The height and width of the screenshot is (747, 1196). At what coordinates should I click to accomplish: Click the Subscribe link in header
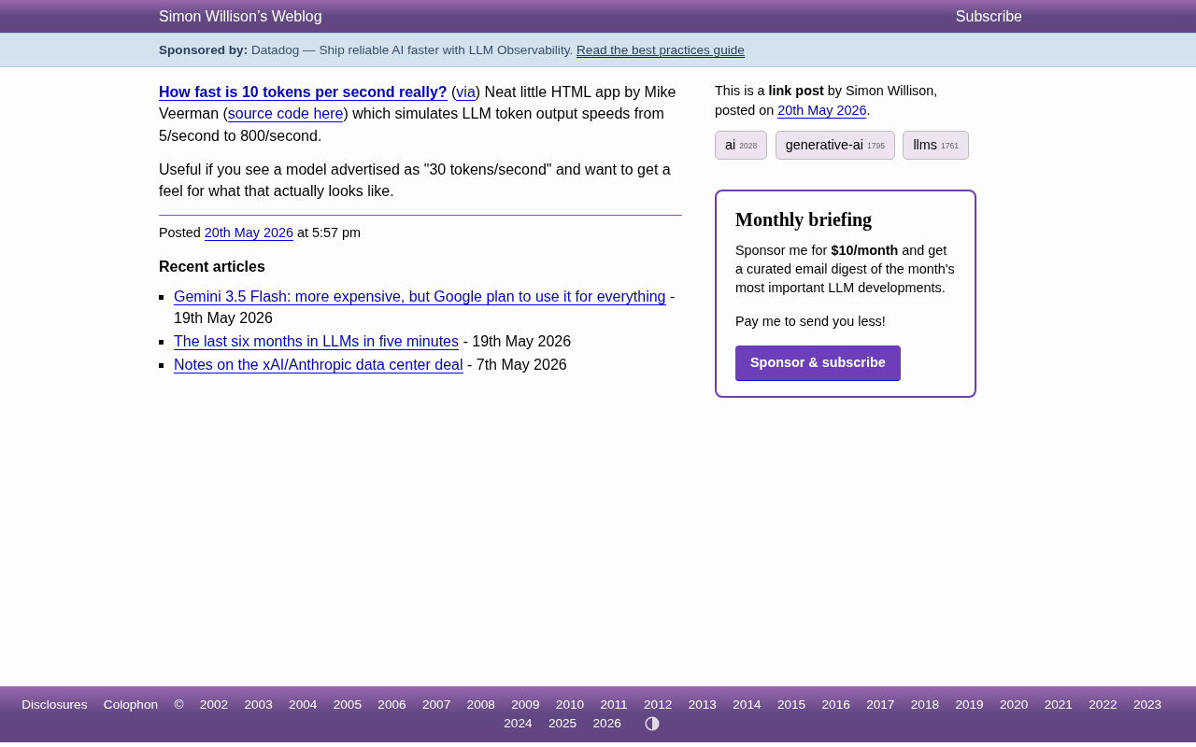coord(989,17)
